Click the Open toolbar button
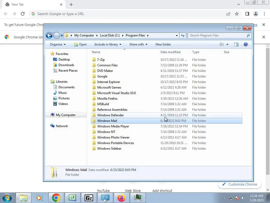This screenshot has height=203, width=270. (x=80, y=44)
